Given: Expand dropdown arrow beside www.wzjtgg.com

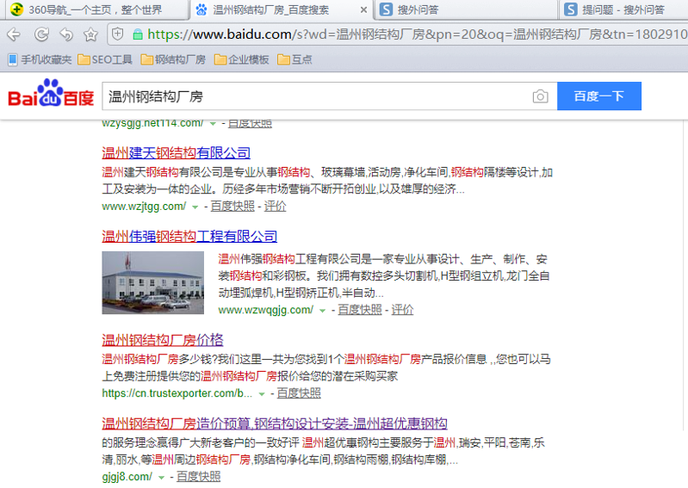Looking at the screenshot, I should point(195,207).
